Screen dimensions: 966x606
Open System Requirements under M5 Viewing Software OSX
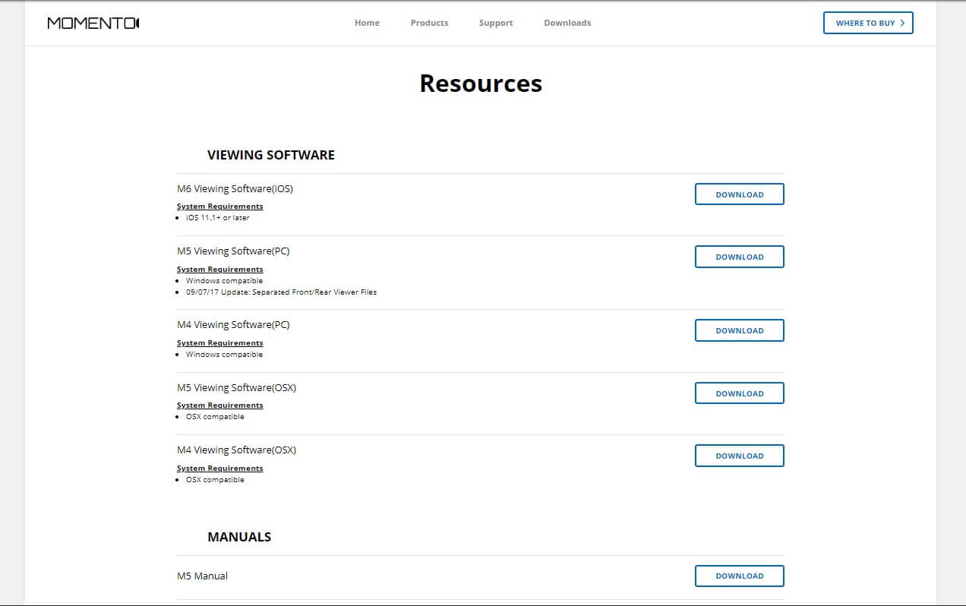[x=219, y=405]
